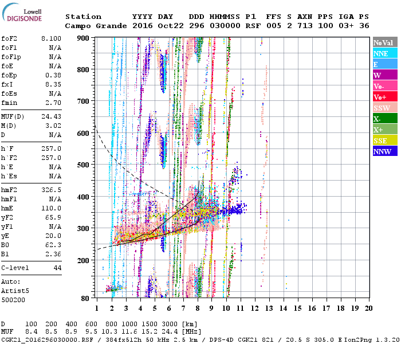Click the foEp value 0.38
This screenshot has height=344, width=401.
53,75
